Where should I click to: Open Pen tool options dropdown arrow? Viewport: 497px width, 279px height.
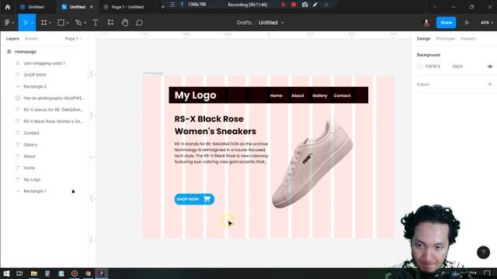click(85, 22)
